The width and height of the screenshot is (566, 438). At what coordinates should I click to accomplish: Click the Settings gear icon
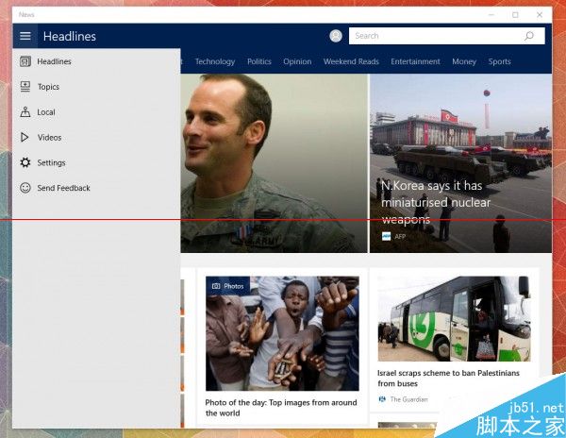pos(25,162)
